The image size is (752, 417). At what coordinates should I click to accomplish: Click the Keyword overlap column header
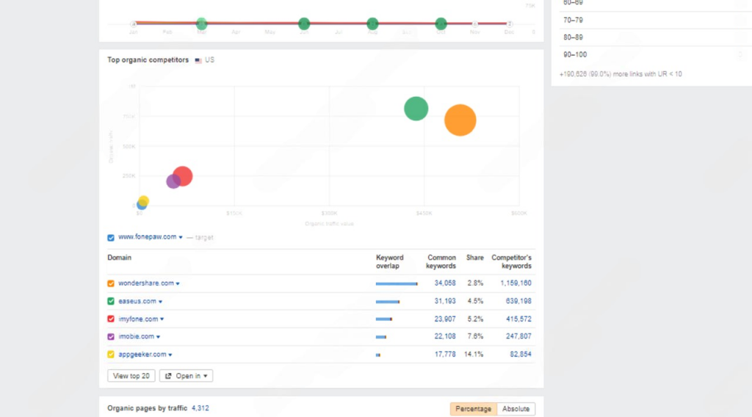pyautogui.click(x=389, y=261)
